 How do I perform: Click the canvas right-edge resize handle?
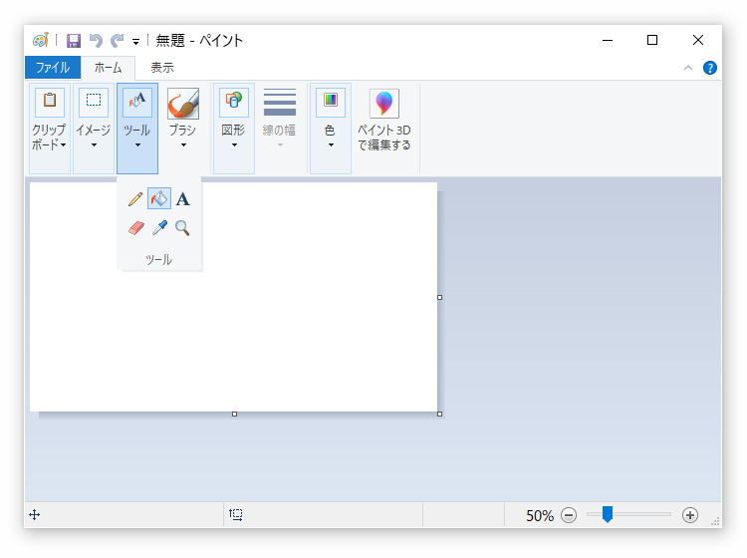click(x=439, y=297)
